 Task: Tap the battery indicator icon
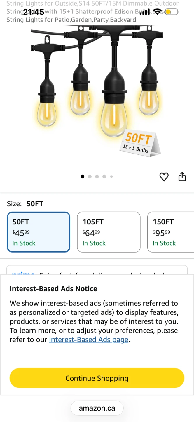point(172,12)
